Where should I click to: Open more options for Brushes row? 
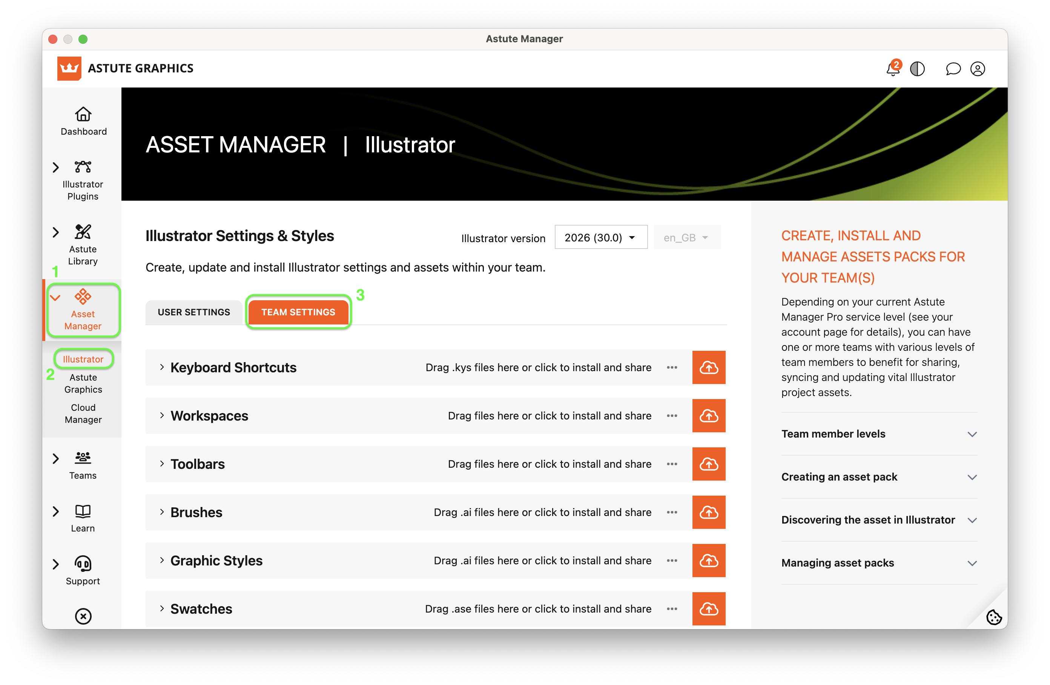pos(672,512)
